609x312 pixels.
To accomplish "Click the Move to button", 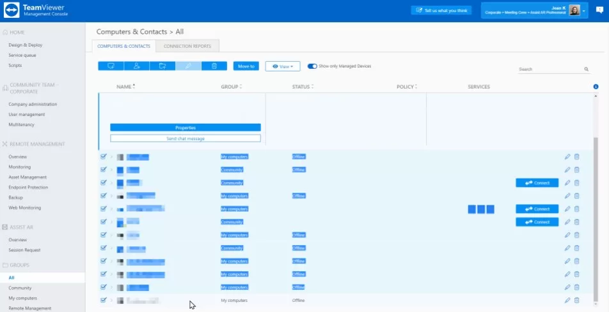I will tap(246, 66).
